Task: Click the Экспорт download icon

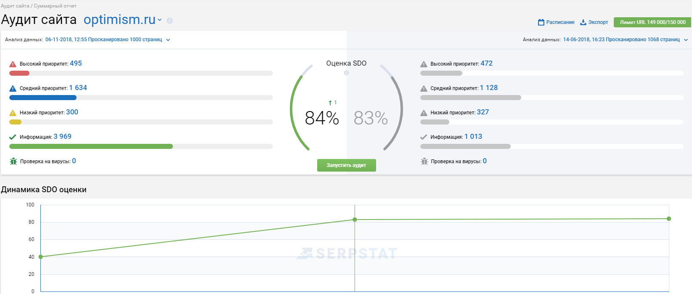Action: (x=583, y=22)
